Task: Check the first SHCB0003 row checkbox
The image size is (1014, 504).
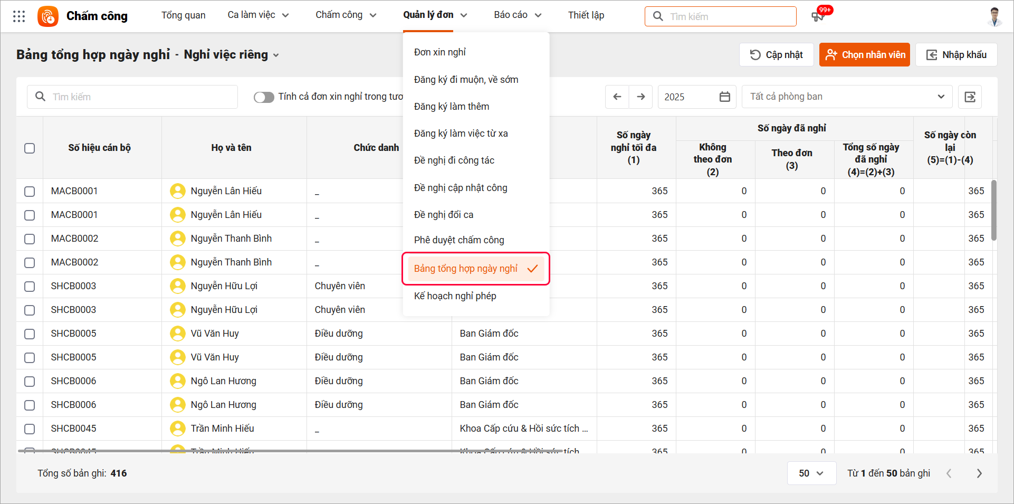Action: click(x=30, y=287)
